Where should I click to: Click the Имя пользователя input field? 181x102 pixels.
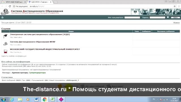(132, 18)
